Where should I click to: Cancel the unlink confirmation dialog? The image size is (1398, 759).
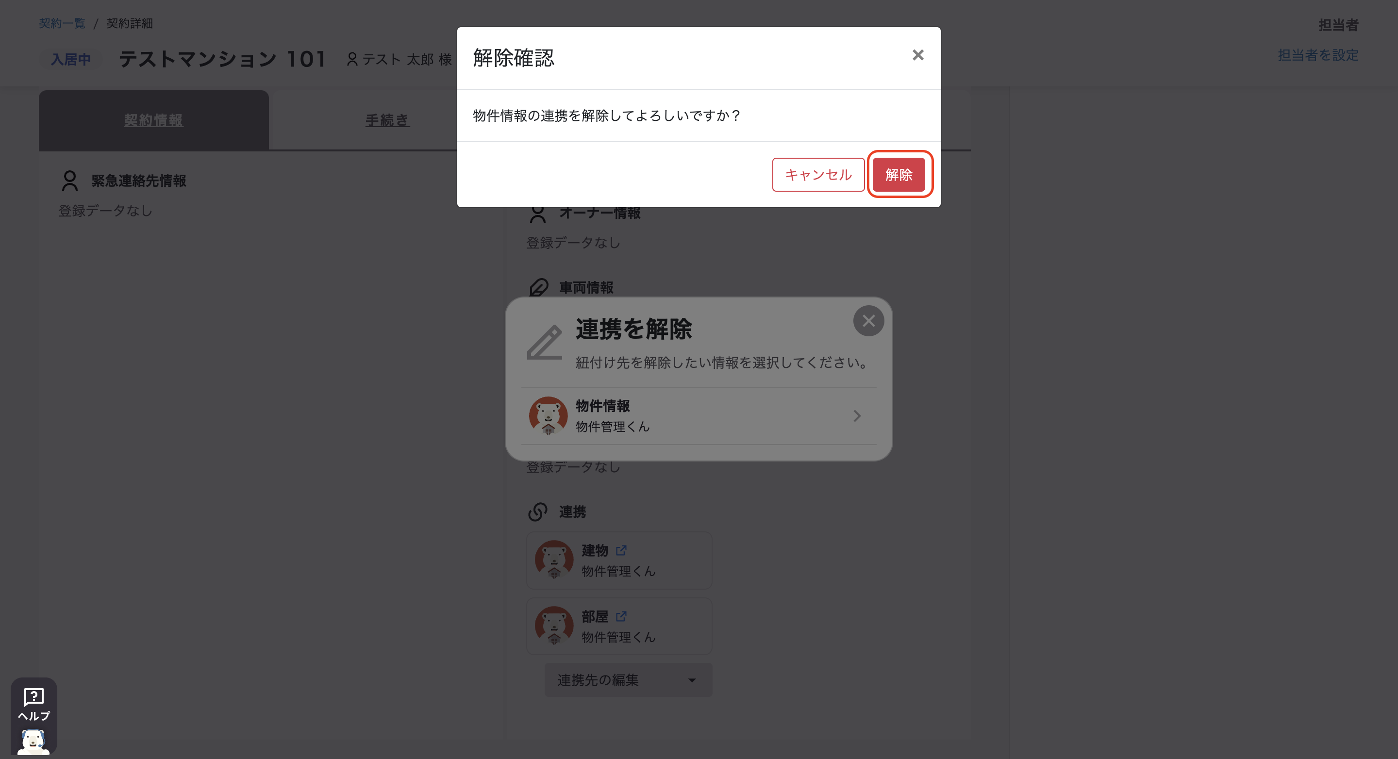818,175
